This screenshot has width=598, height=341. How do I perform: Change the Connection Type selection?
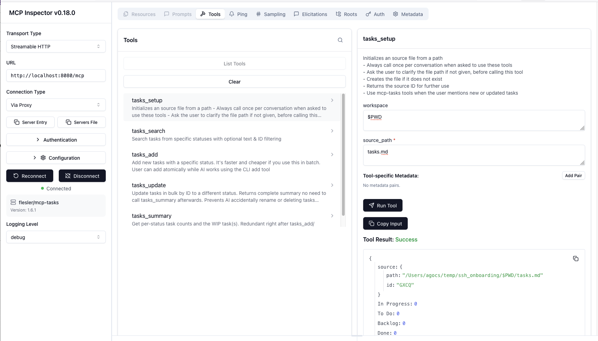point(56,105)
